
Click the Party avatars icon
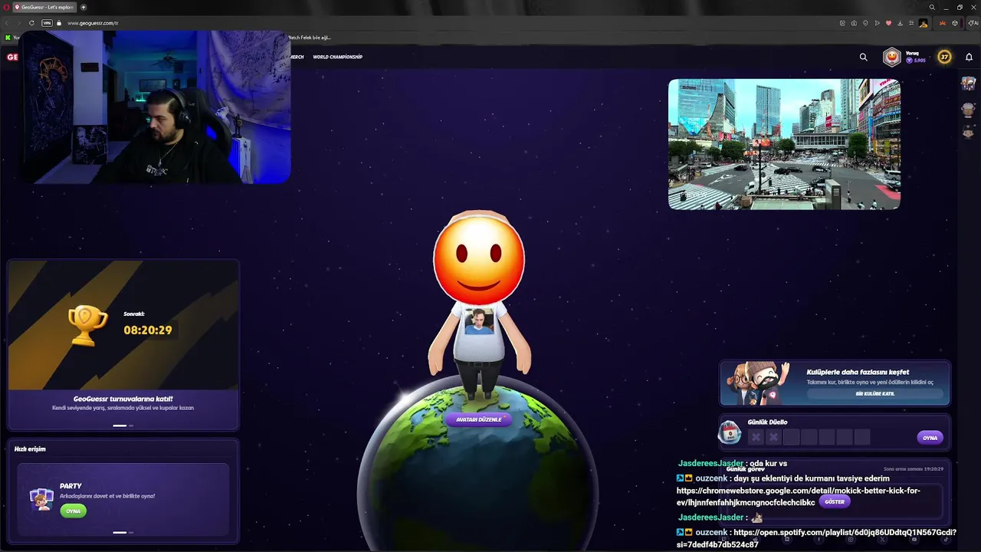tap(41, 499)
